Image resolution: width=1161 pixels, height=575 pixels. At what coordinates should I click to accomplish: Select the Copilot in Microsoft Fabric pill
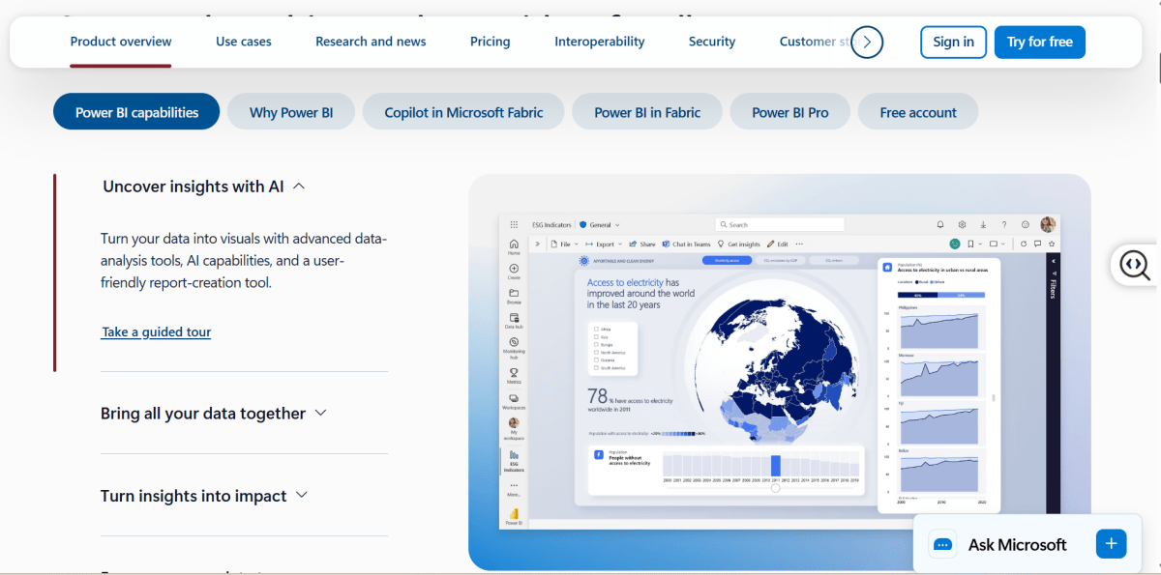tap(463, 112)
